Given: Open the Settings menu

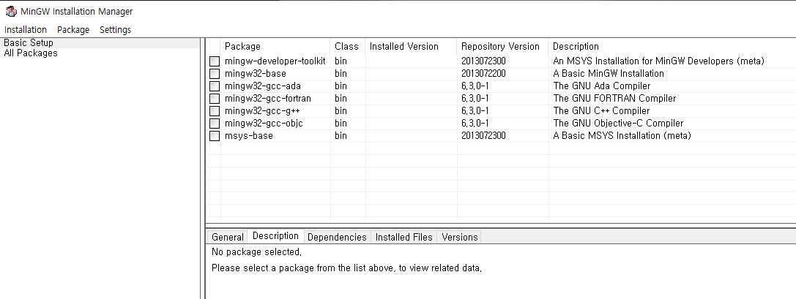Looking at the screenshot, I should [115, 30].
